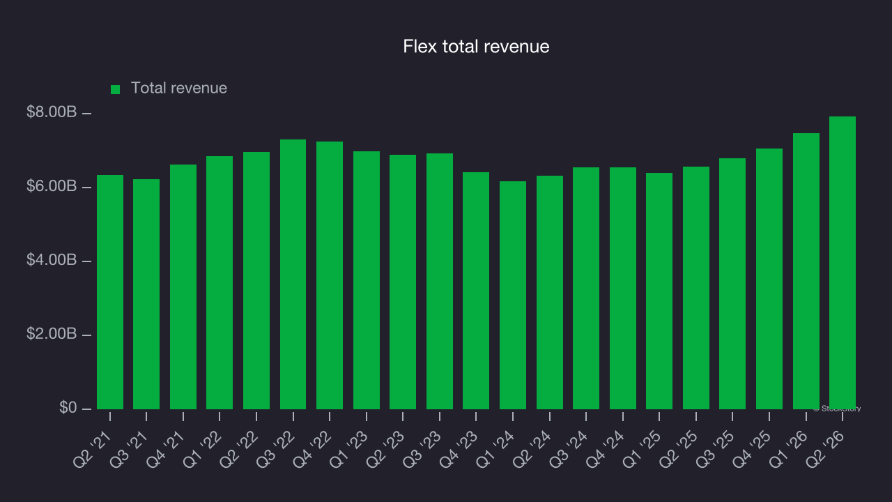892x502 pixels.
Task: Select the Q3 '22 peak revenue bar
Action: click(x=293, y=274)
